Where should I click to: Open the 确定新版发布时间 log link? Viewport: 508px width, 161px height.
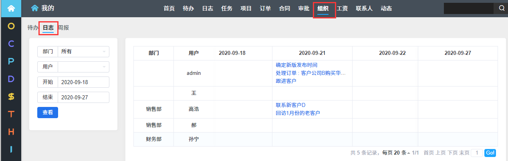coord(296,65)
